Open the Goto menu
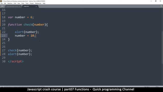 tap(23, 3)
